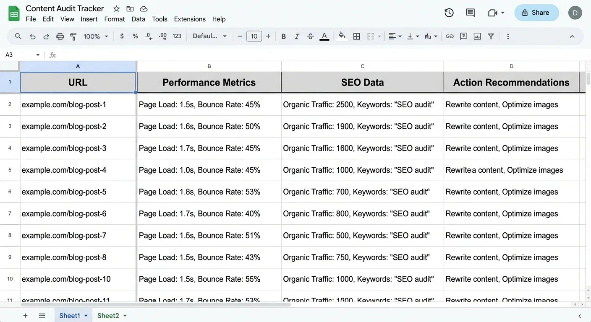This screenshot has width=591, height=322.
Task: Open the comments panel icon
Action: [x=471, y=13]
